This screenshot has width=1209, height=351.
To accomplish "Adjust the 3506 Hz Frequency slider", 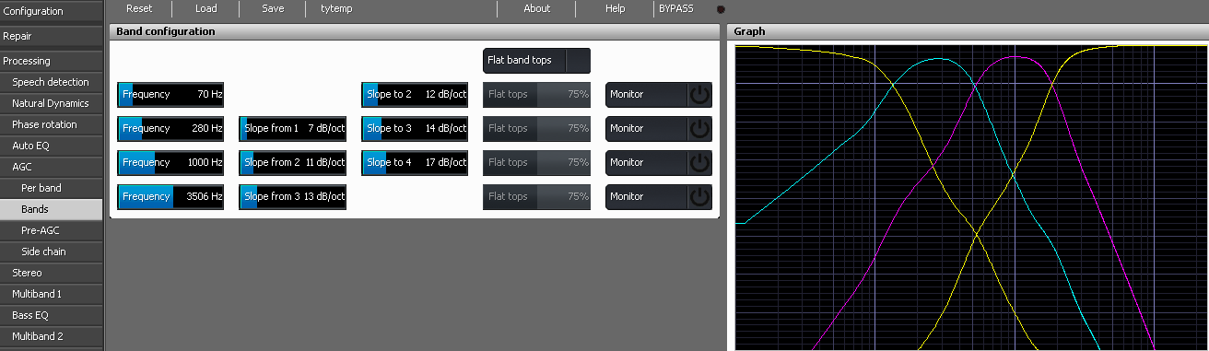I will point(170,196).
